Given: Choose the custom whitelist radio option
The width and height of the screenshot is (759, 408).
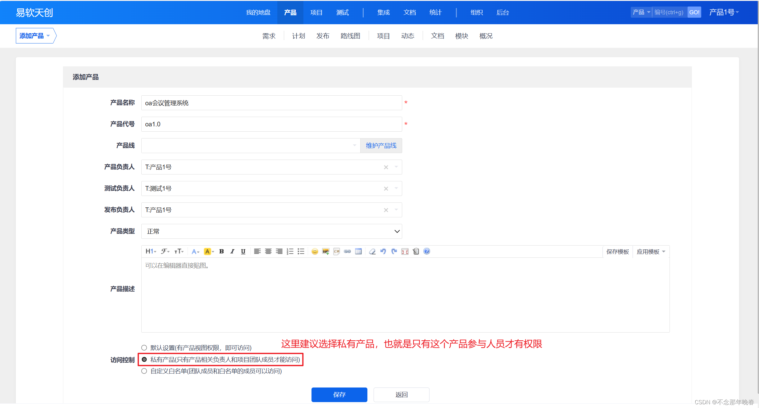Looking at the screenshot, I should point(144,371).
